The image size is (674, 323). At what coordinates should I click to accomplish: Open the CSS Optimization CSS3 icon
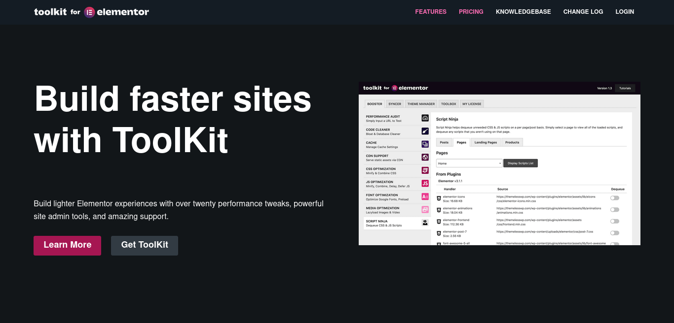[425, 170]
